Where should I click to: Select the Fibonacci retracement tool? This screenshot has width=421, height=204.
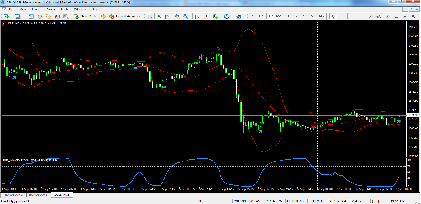[396, 16]
